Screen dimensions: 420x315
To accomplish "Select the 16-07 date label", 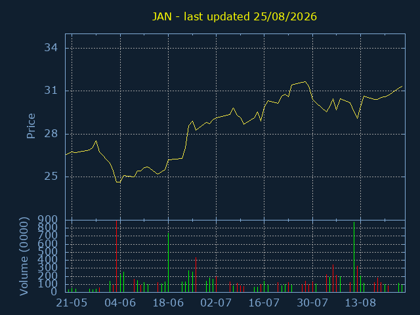I will [264, 303].
